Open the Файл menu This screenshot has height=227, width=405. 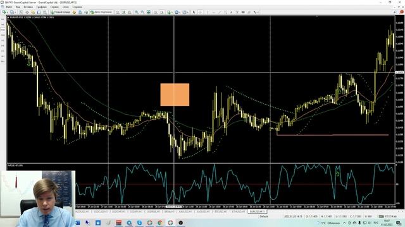click(x=8, y=7)
